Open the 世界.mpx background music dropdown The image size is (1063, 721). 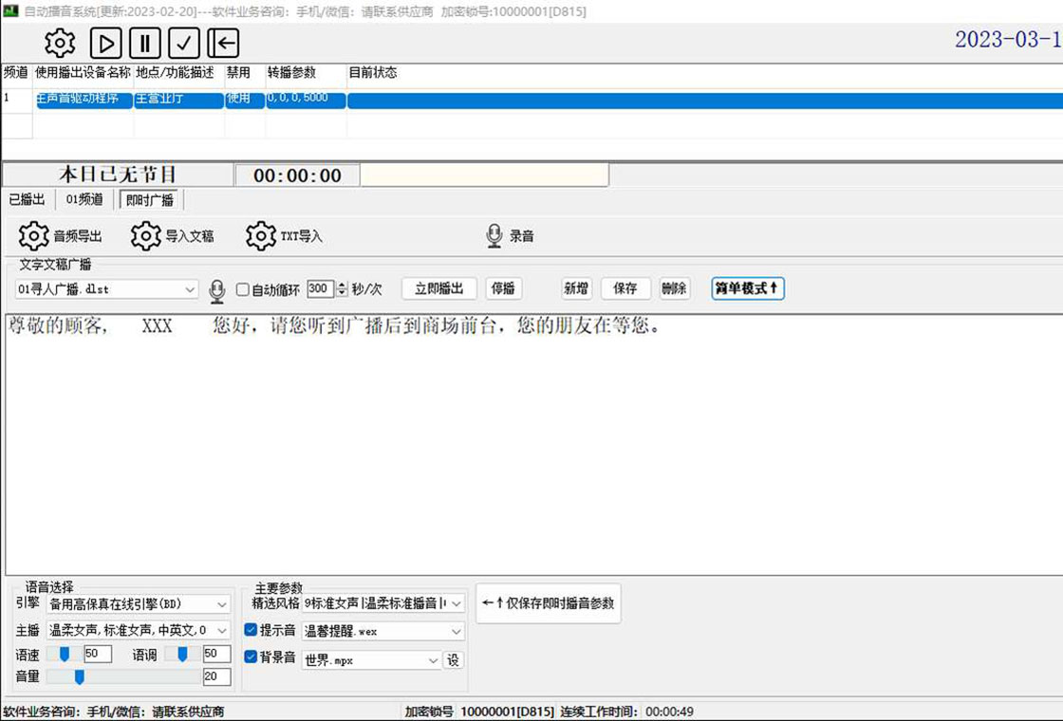tap(371, 660)
